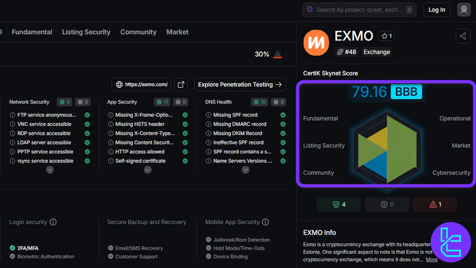Click the Operational label on the radar chart
This screenshot has width=476, height=268.
click(455, 118)
